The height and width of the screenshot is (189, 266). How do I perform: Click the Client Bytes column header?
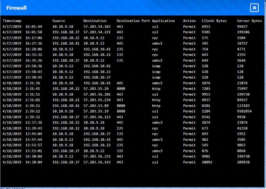(x=214, y=21)
